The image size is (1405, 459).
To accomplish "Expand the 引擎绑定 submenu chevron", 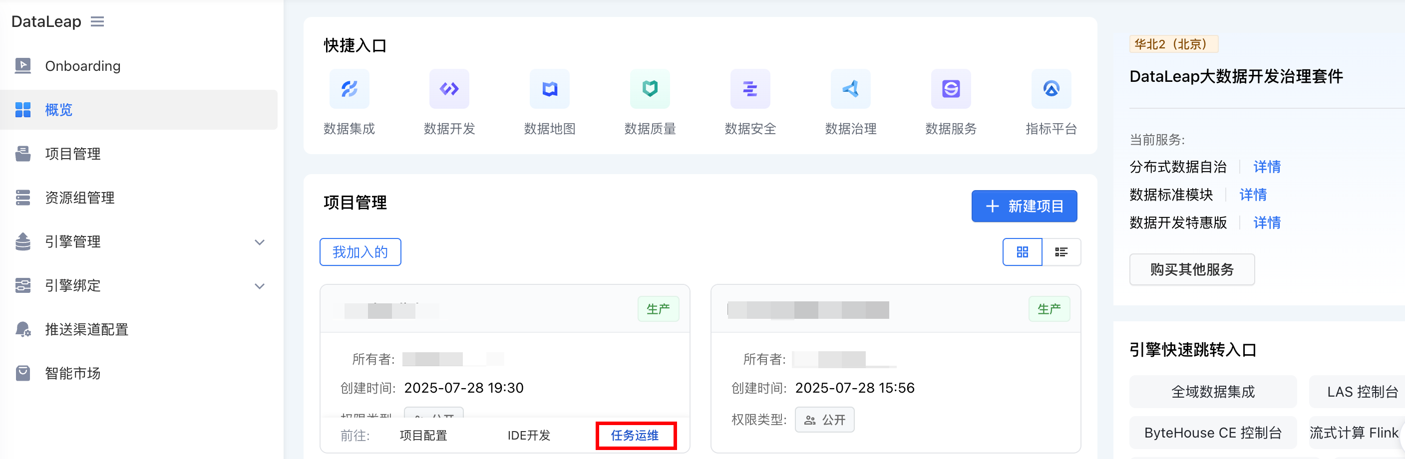I will [260, 286].
